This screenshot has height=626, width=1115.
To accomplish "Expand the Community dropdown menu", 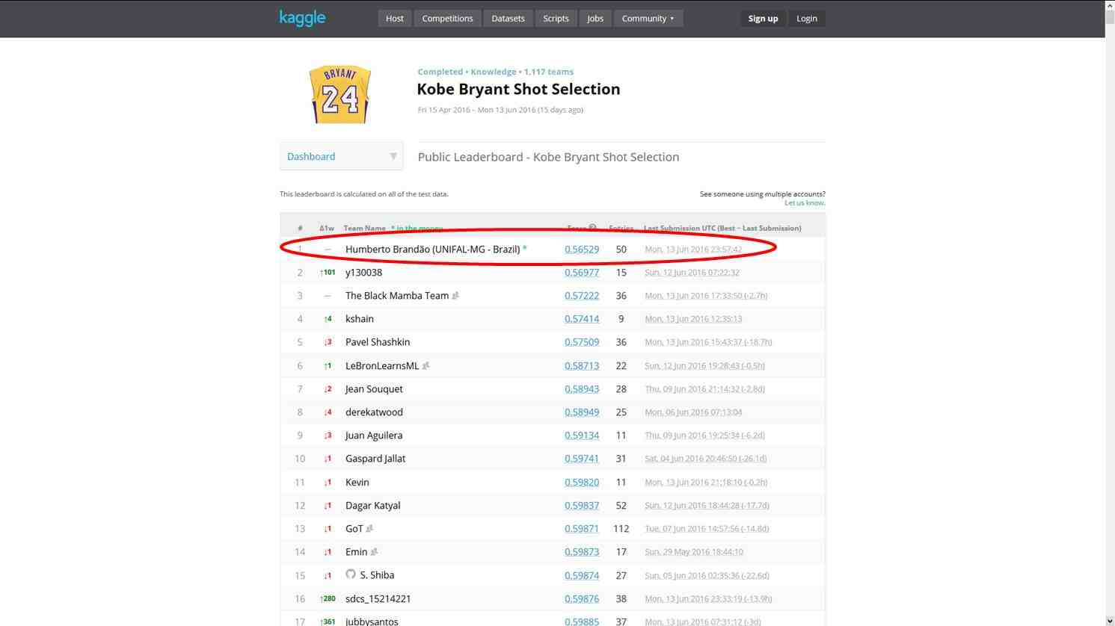I will click(x=648, y=19).
